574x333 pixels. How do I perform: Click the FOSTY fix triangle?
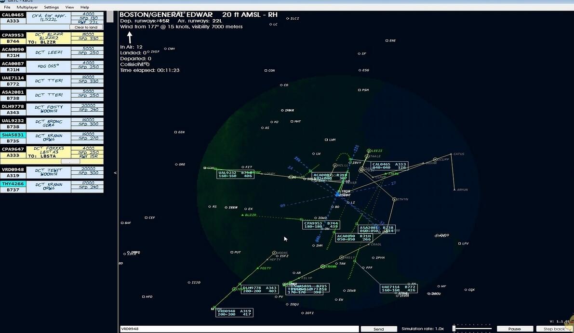[x=258, y=268]
